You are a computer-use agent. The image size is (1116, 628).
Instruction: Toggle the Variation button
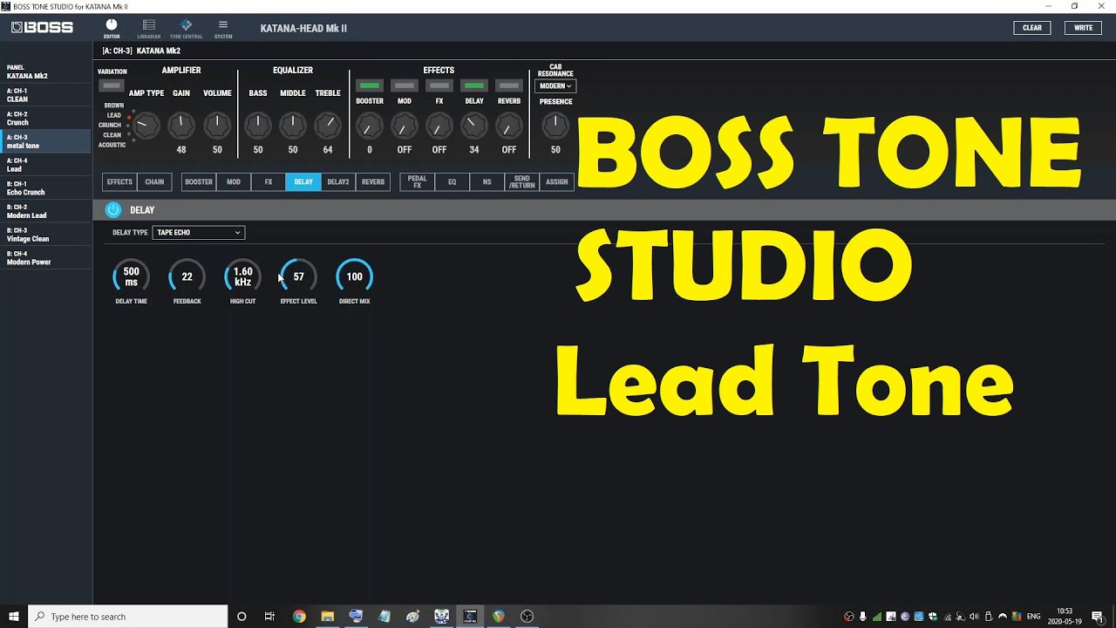112,85
